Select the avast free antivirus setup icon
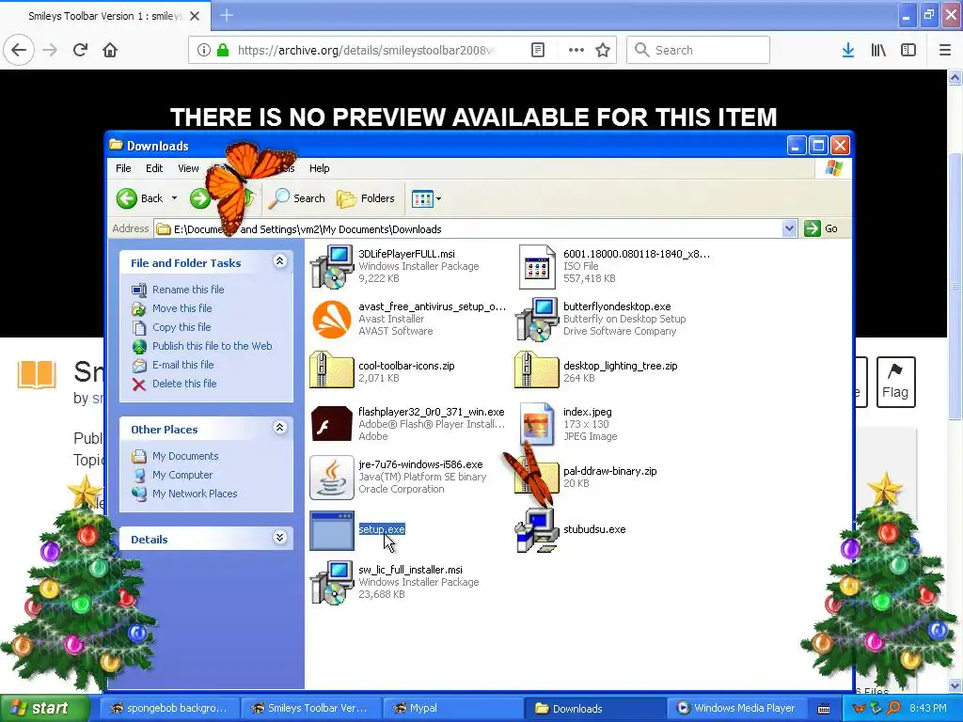963x722 pixels. pyautogui.click(x=332, y=320)
